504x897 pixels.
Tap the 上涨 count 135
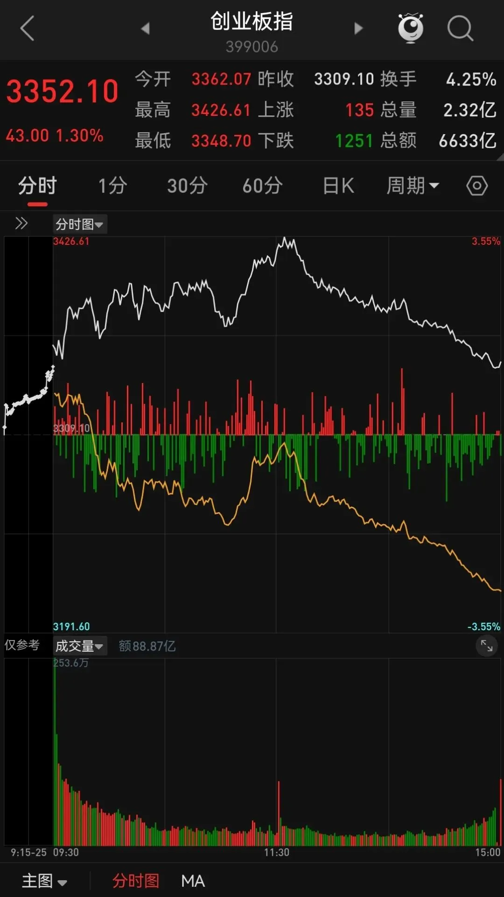pyautogui.click(x=359, y=110)
